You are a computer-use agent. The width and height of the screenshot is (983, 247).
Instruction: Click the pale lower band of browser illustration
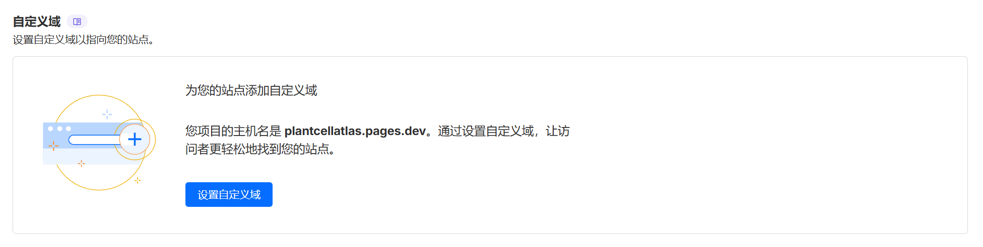(x=81, y=156)
